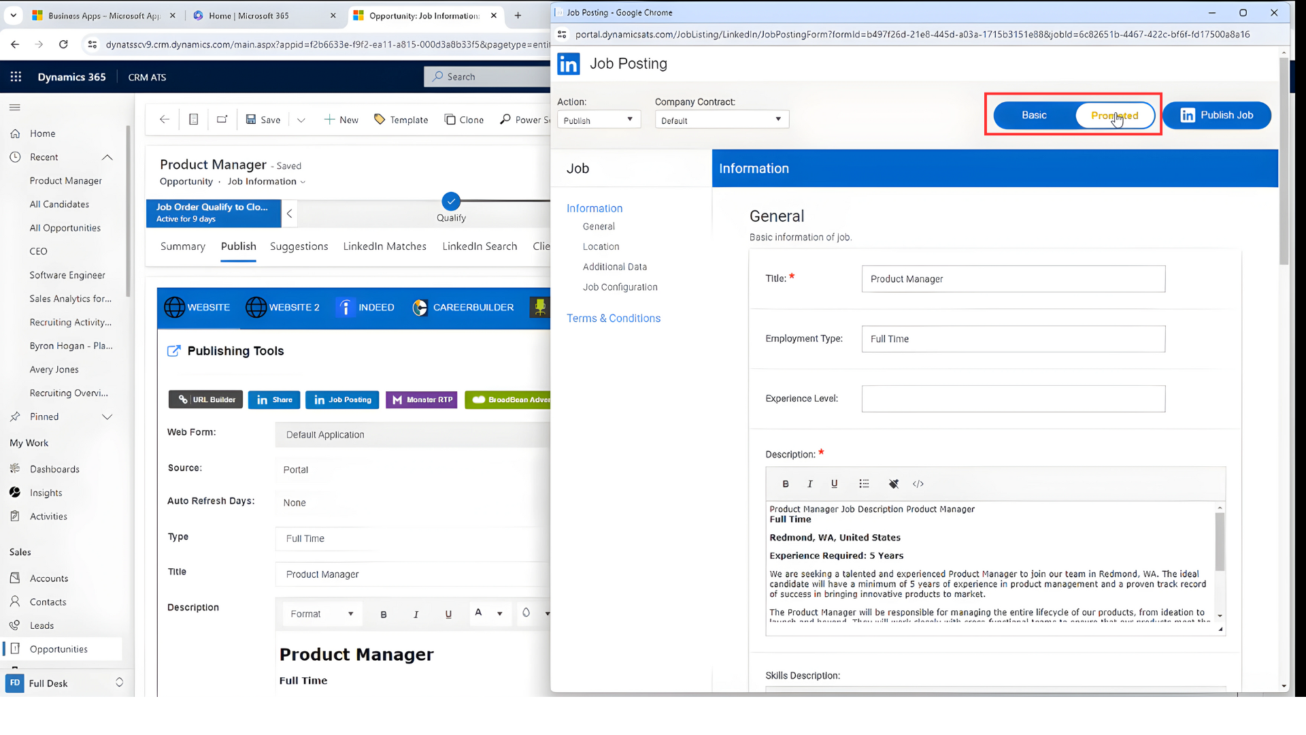Open the Format dropdown in Description toolbar
Image resolution: width=1306 pixels, height=735 pixels.
(x=322, y=615)
